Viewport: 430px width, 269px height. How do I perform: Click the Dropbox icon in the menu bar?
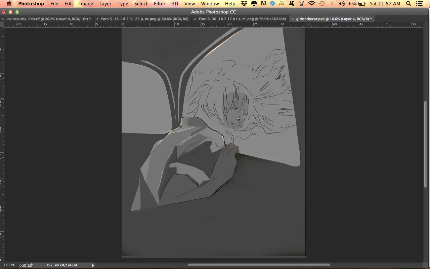(x=245, y=4)
